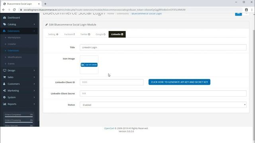Click the Catalog tag icon
This screenshot has height=143, width=255.
click(4, 24)
